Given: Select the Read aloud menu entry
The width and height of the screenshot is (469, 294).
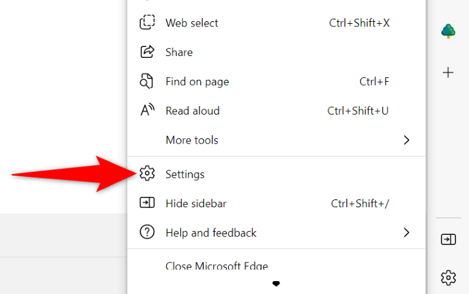Looking at the screenshot, I should tap(193, 111).
